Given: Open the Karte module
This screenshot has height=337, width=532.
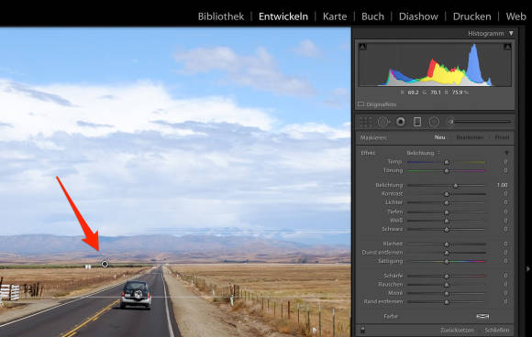Looking at the screenshot, I should [x=335, y=16].
